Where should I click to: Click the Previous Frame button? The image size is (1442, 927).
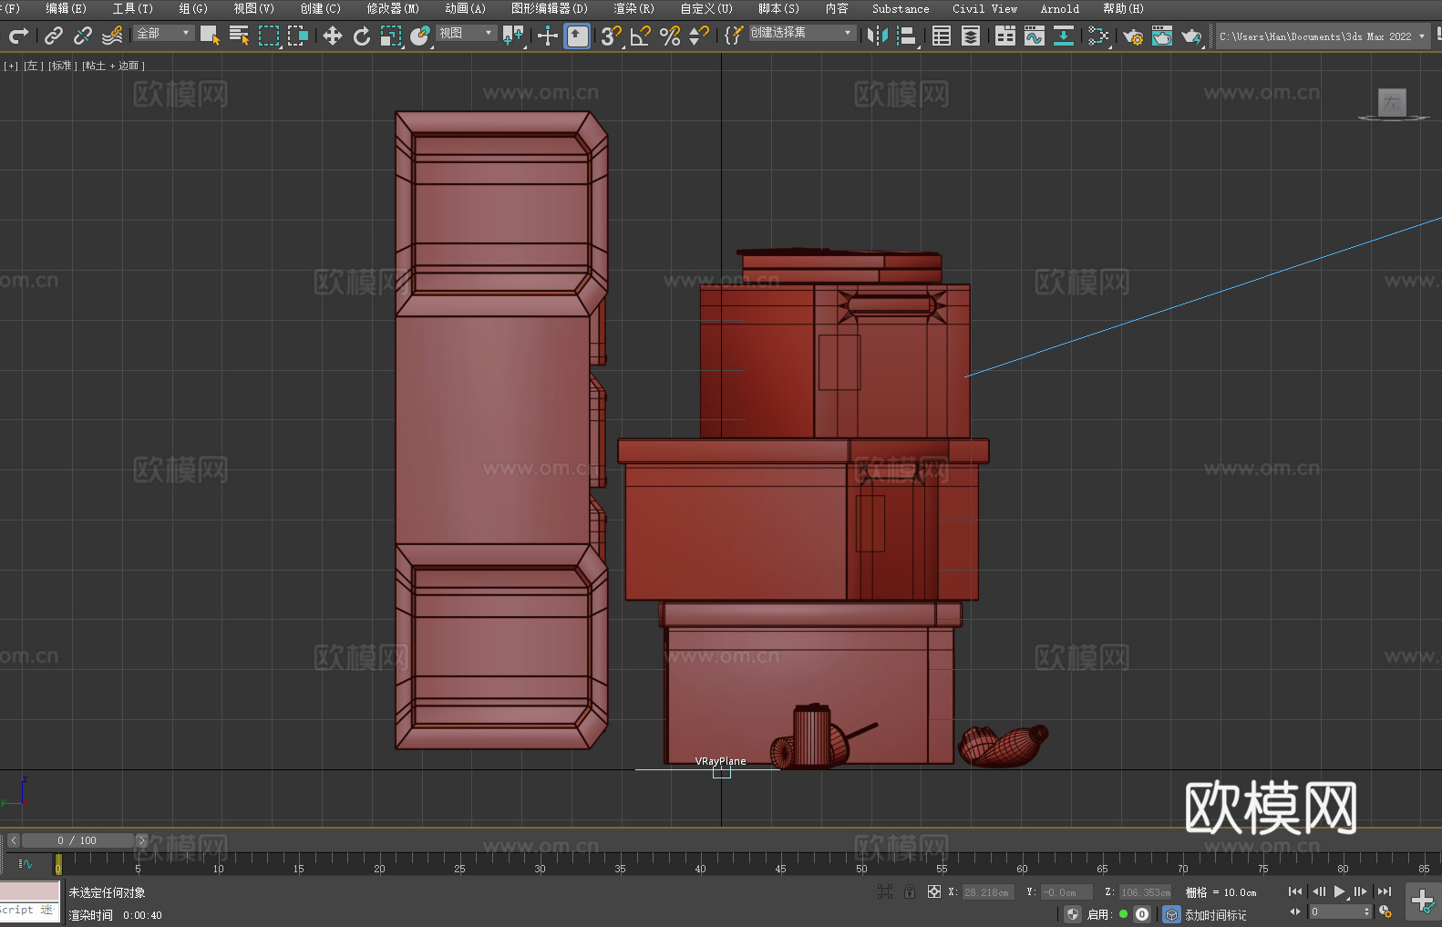coord(1318,891)
